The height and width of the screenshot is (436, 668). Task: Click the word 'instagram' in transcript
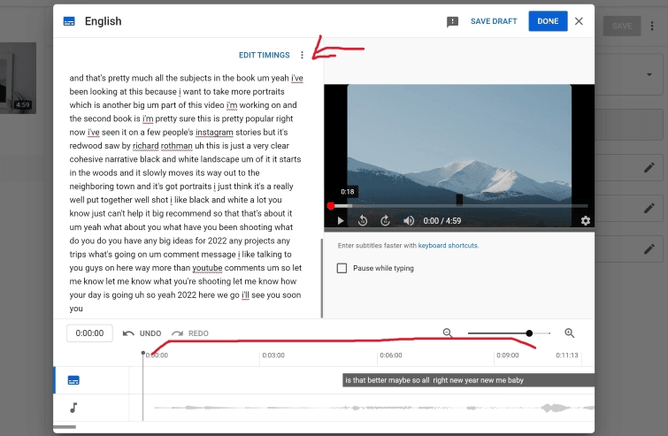point(214,132)
